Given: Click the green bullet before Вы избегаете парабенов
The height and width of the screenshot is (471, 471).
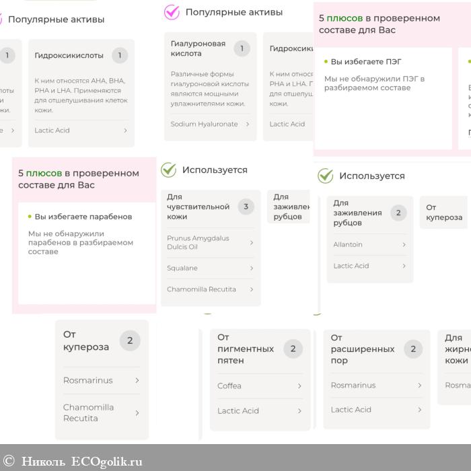Looking at the screenshot, I should (30, 217).
